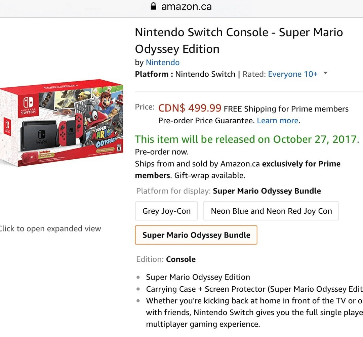Open the Nintendo brand link

click(x=162, y=62)
